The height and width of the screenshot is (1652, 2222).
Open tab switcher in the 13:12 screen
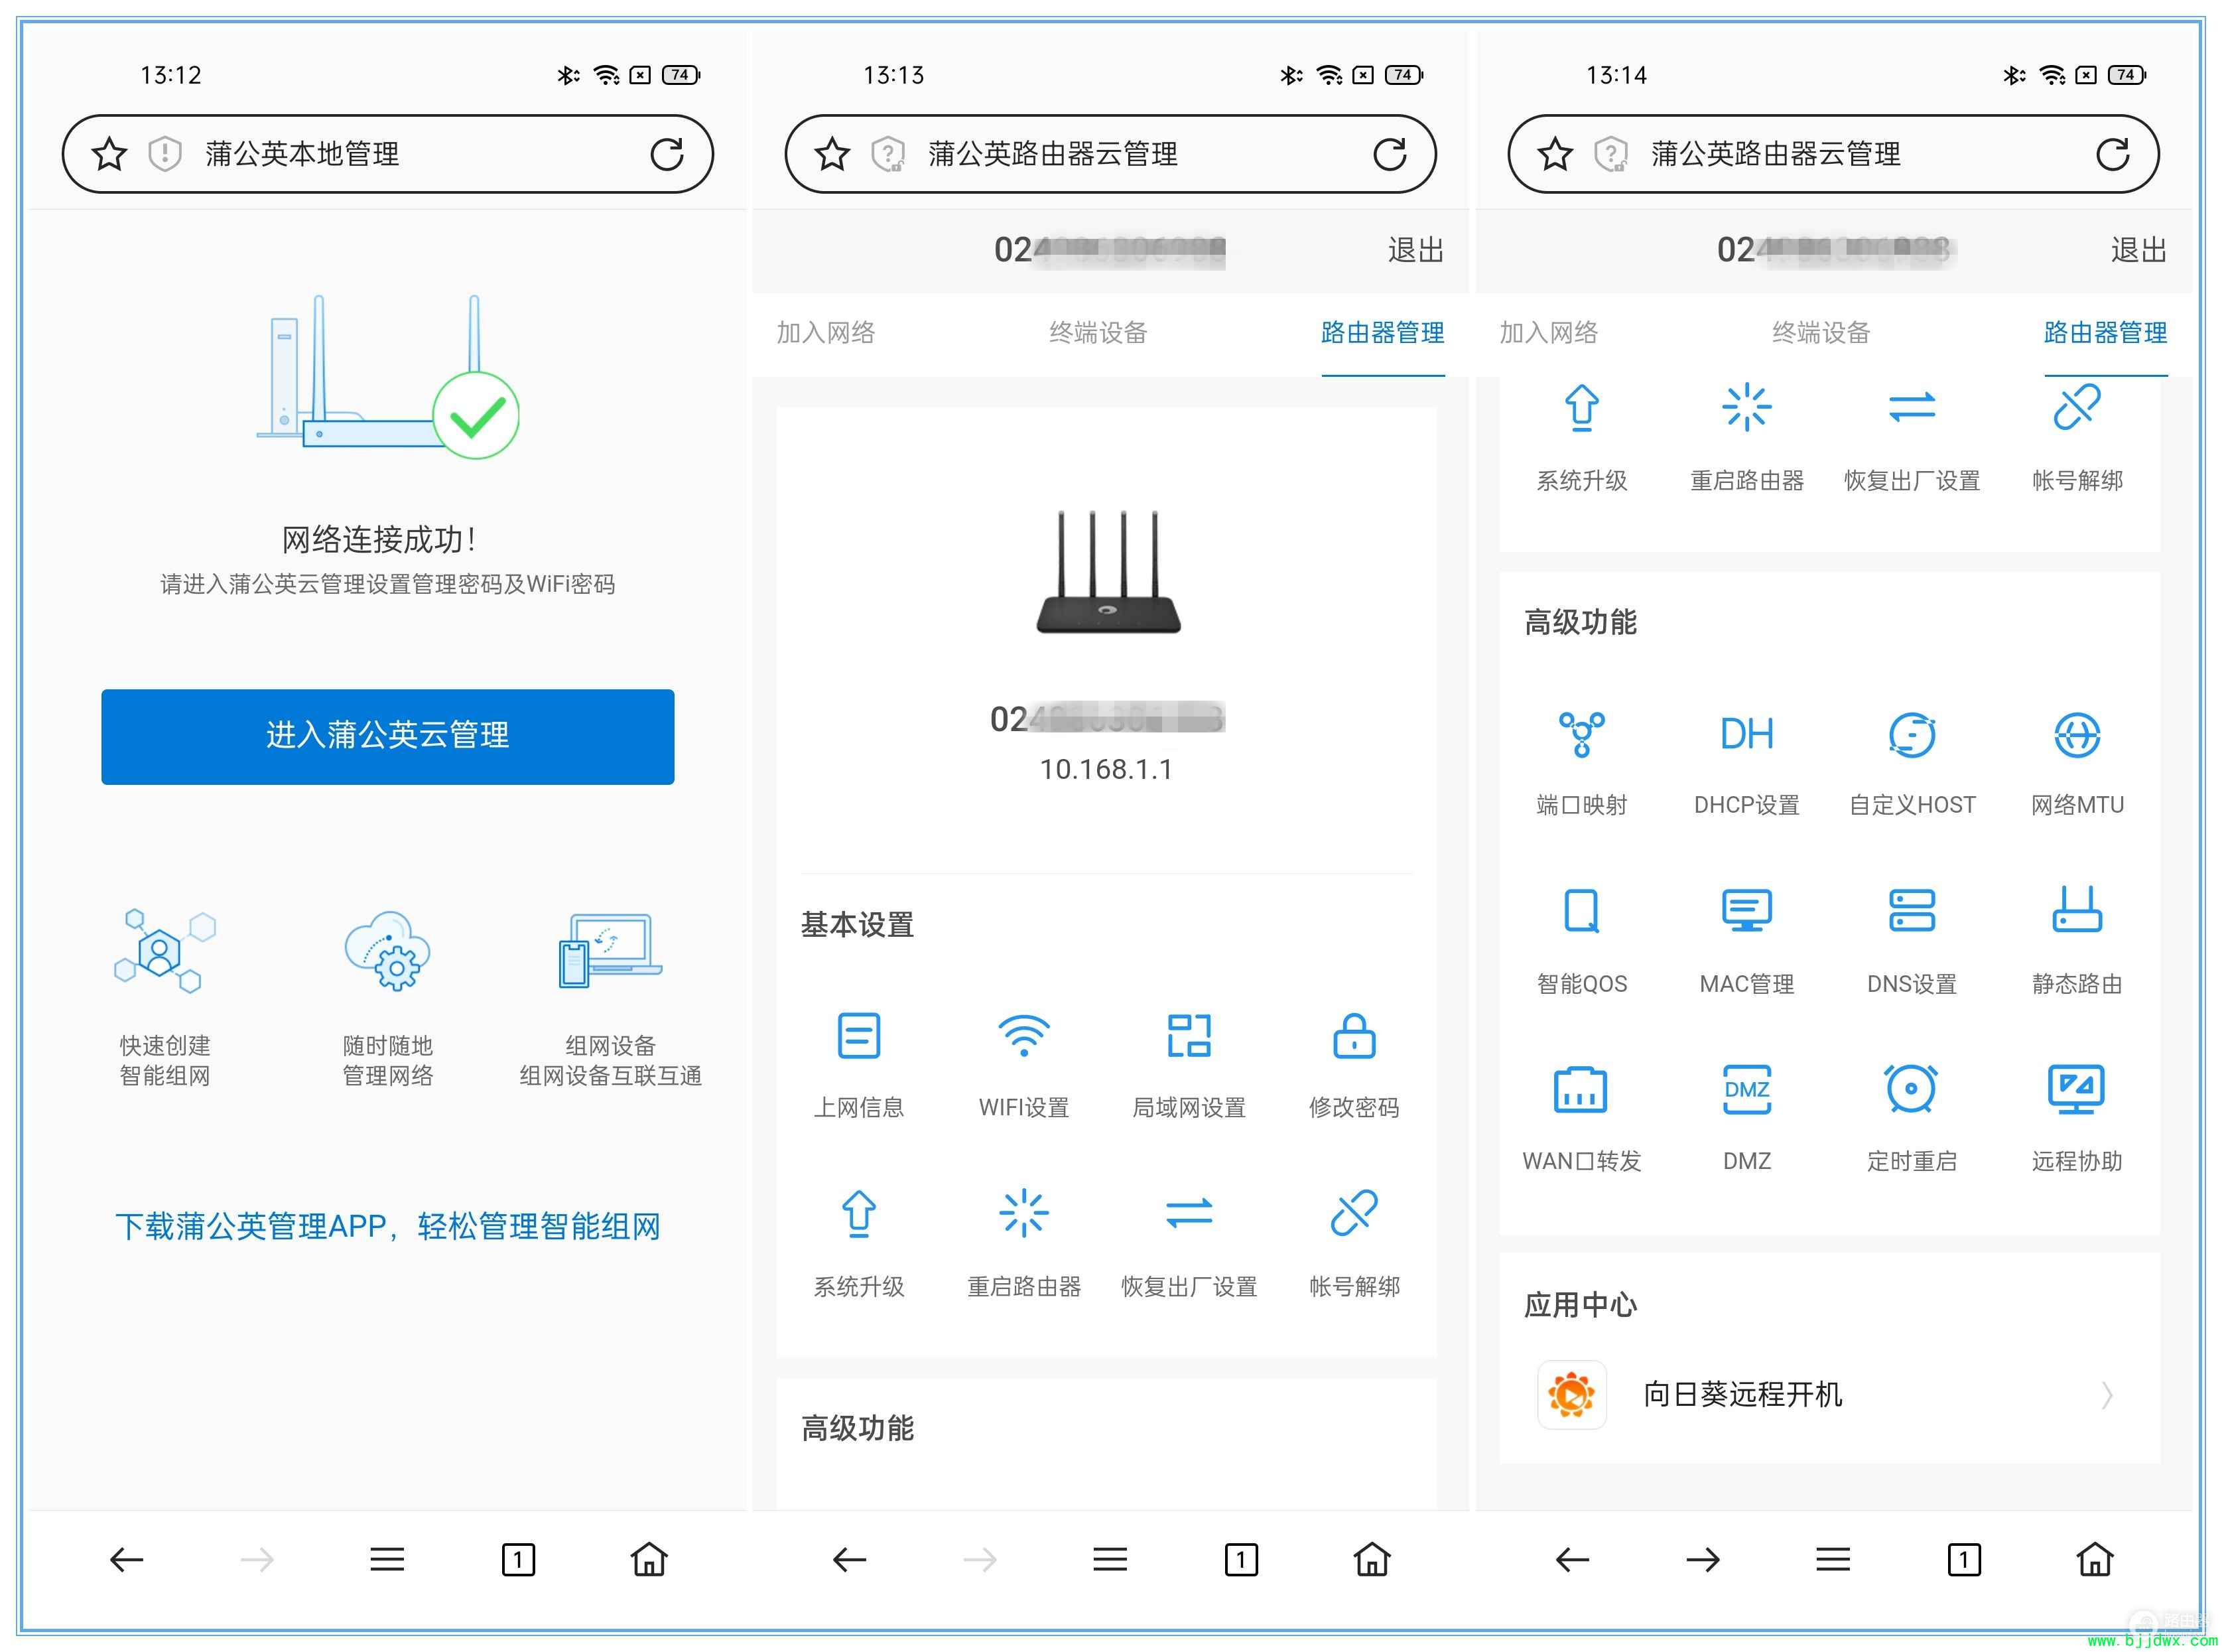pyautogui.click(x=518, y=1559)
